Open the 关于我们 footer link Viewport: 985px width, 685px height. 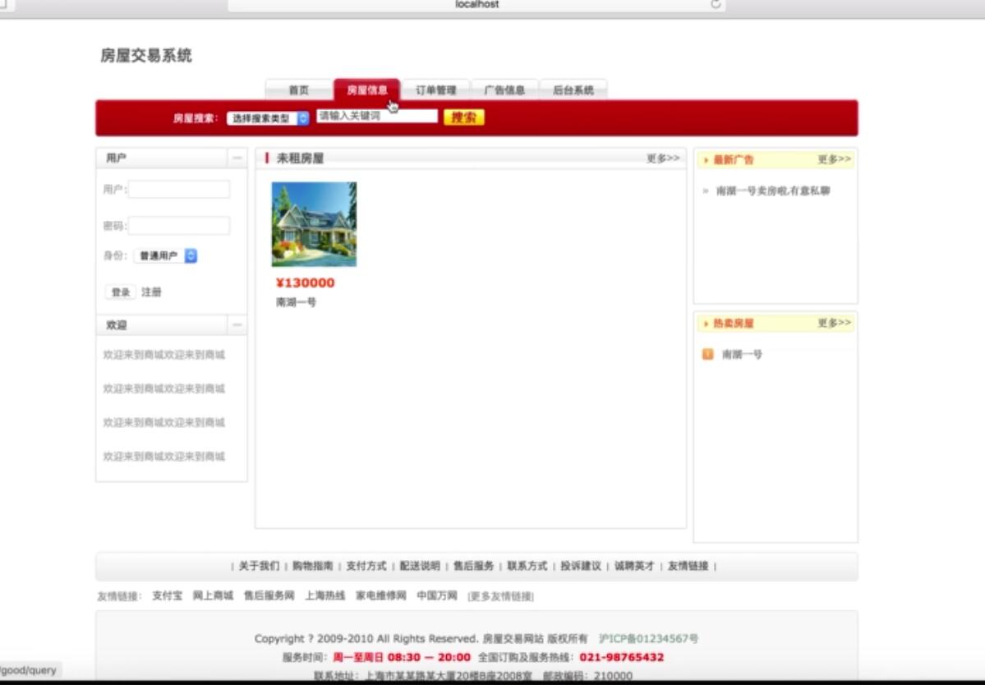pos(259,566)
